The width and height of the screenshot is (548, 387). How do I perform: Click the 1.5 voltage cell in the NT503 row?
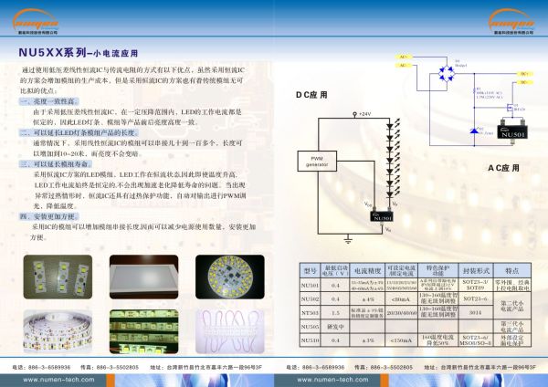tap(335, 313)
